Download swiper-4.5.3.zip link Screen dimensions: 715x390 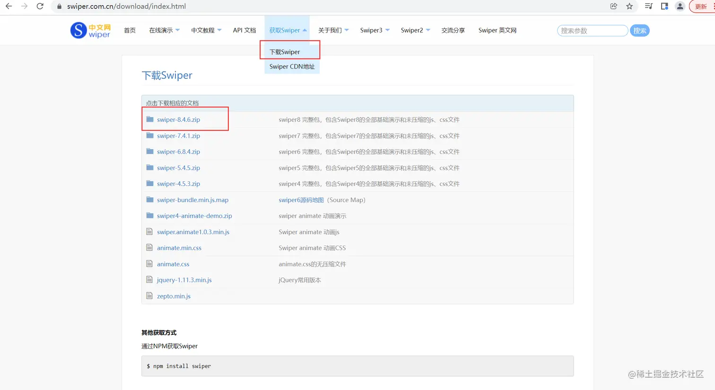coord(178,184)
